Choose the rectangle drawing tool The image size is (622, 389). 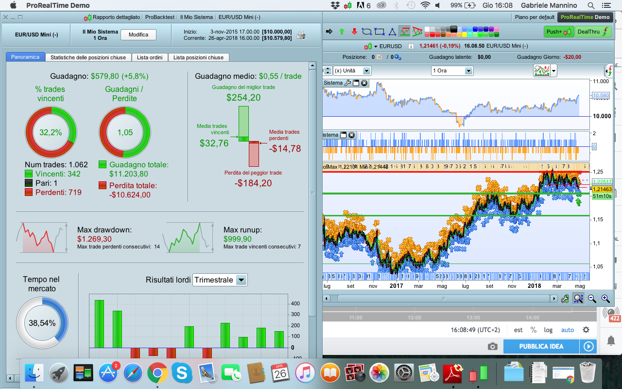pyautogui.click(x=380, y=32)
